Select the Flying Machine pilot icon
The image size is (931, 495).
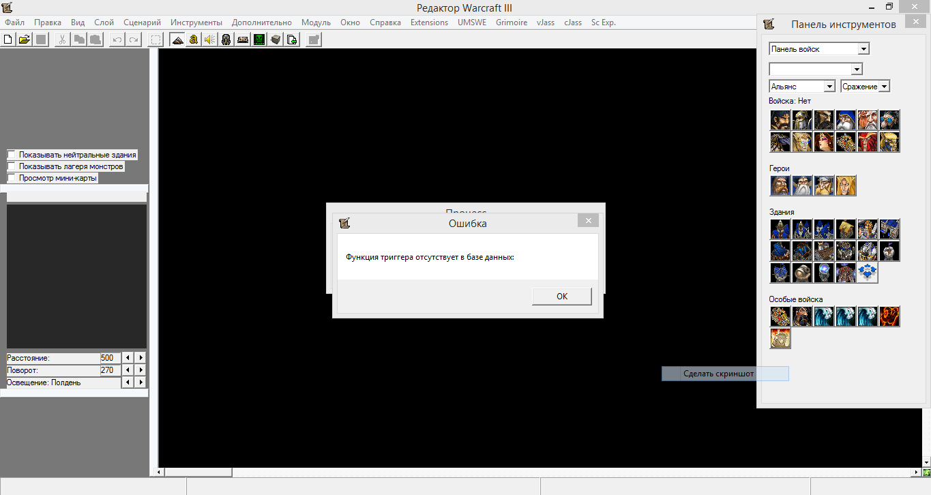tap(889, 120)
